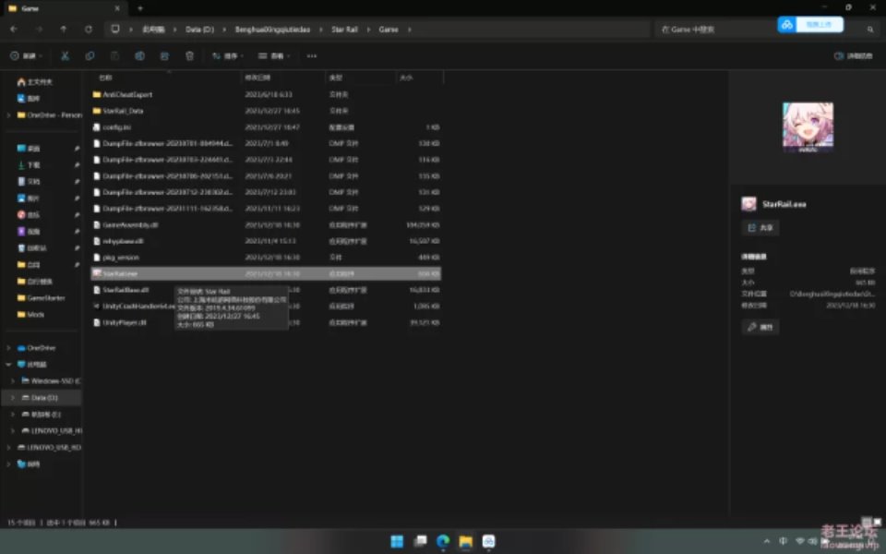Add a new File Explorer tab
Image resolution: width=886 pixels, height=554 pixels.
tap(140, 8)
